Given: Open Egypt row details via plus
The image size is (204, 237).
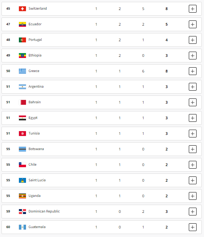Looking at the screenshot, I should [x=193, y=118].
